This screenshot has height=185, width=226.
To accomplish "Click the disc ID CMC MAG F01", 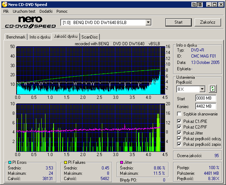I will (x=203, y=56).
